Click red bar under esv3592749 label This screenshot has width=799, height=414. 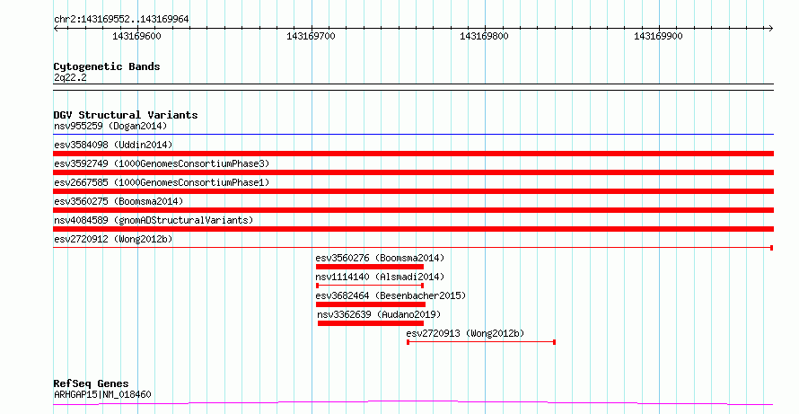pos(413,172)
